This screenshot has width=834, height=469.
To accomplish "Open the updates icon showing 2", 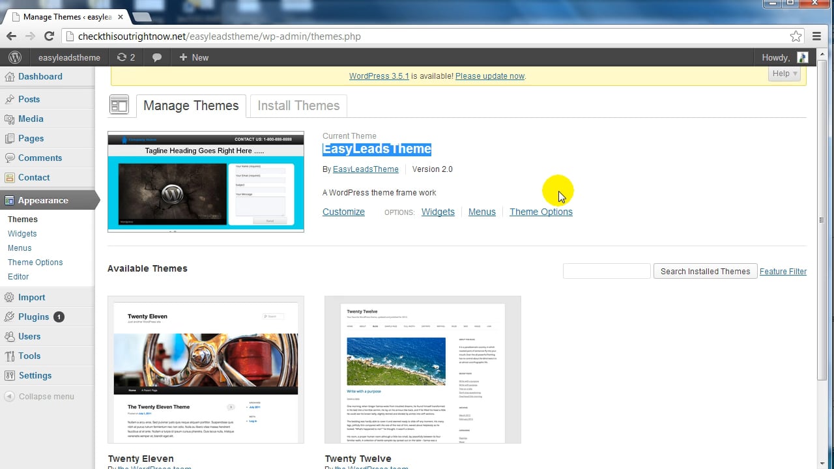I will pyautogui.click(x=126, y=57).
